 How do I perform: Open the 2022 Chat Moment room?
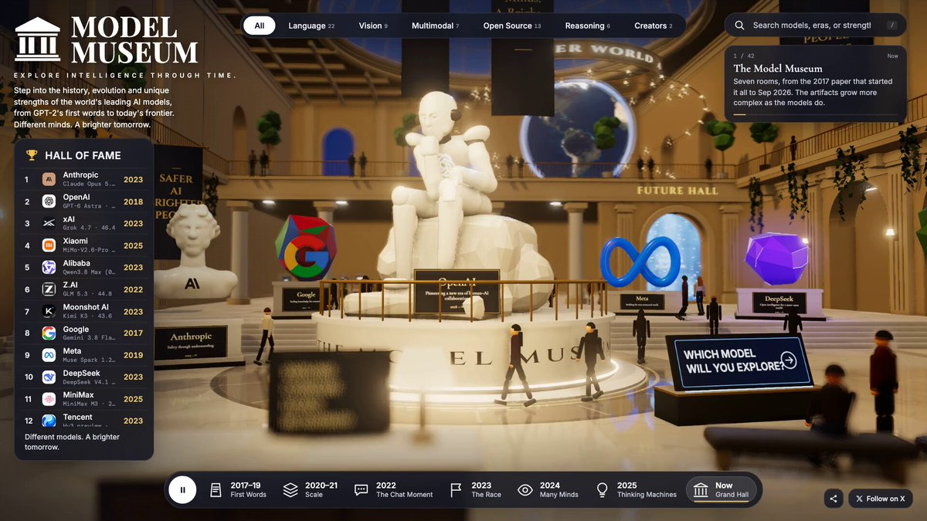[394, 489]
